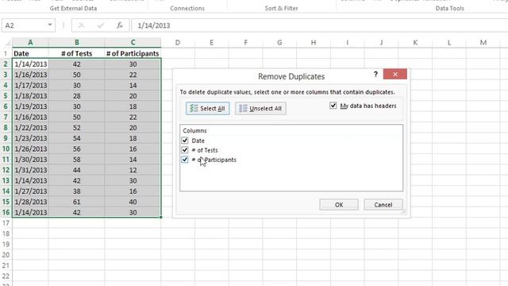Click cell B15 with value 61
508x286 pixels.
tap(76, 202)
